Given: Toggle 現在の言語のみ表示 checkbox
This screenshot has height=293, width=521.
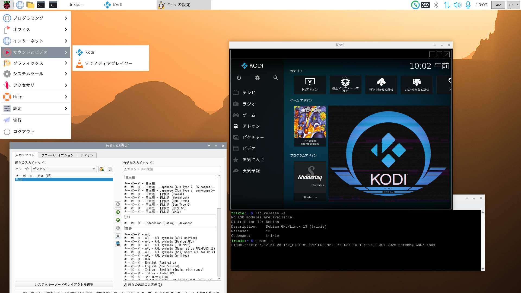Looking at the screenshot, I should tap(125, 285).
